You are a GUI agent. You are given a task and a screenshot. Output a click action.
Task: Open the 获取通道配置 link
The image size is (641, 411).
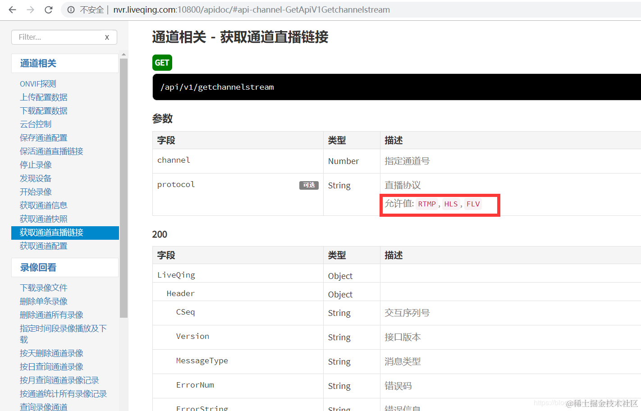44,246
